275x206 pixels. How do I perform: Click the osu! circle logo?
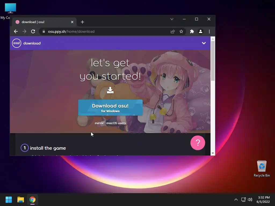coord(17,43)
